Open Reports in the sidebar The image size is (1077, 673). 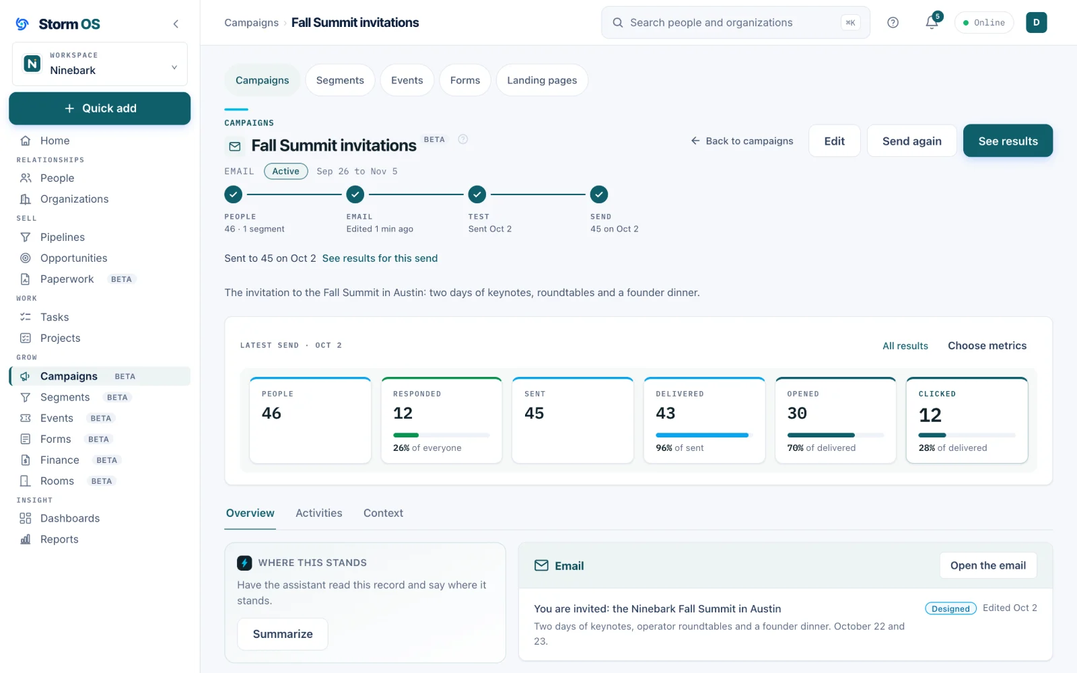(100, 539)
